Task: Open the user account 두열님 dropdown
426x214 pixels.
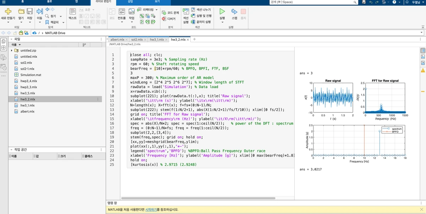Action: [417, 2]
